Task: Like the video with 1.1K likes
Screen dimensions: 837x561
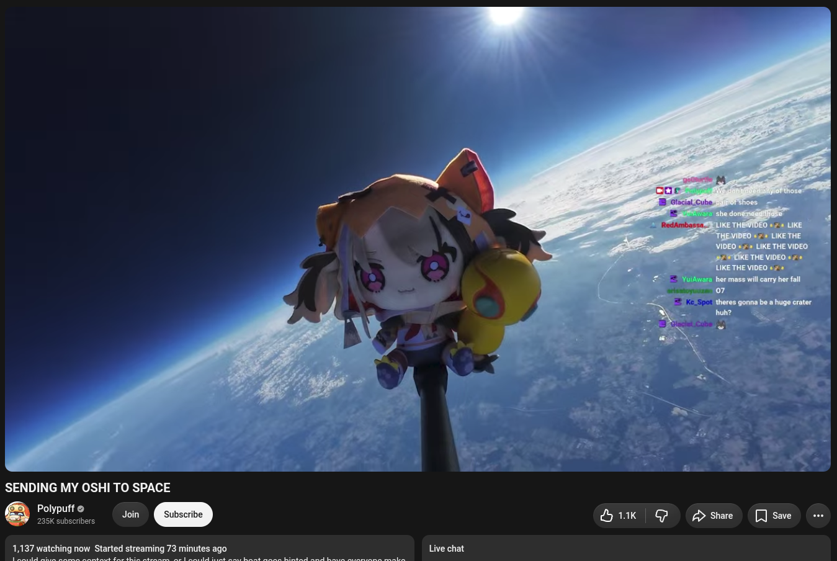Action: pyautogui.click(x=619, y=516)
